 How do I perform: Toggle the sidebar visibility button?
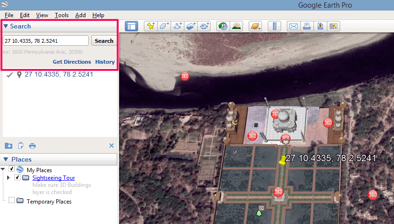click(131, 26)
